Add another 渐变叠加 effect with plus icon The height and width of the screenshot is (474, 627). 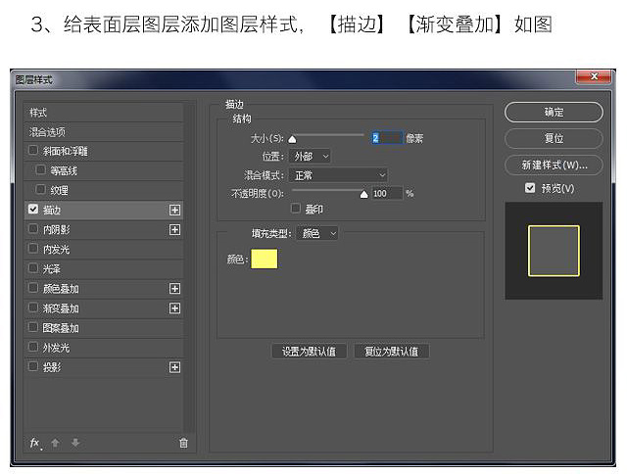click(174, 308)
